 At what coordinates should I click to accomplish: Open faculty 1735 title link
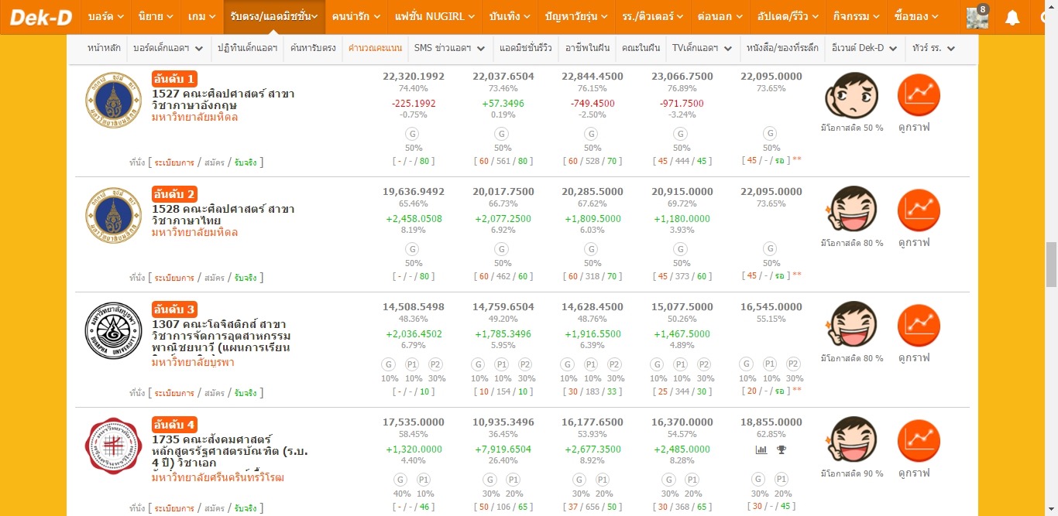(229, 451)
